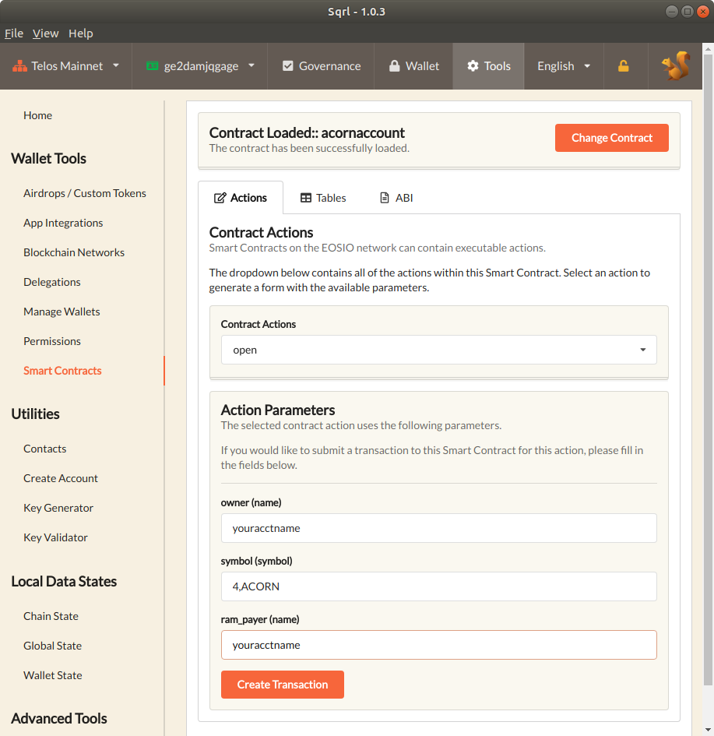Open App Integrations
Image resolution: width=714 pixels, height=736 pixels.
[63, 223]
